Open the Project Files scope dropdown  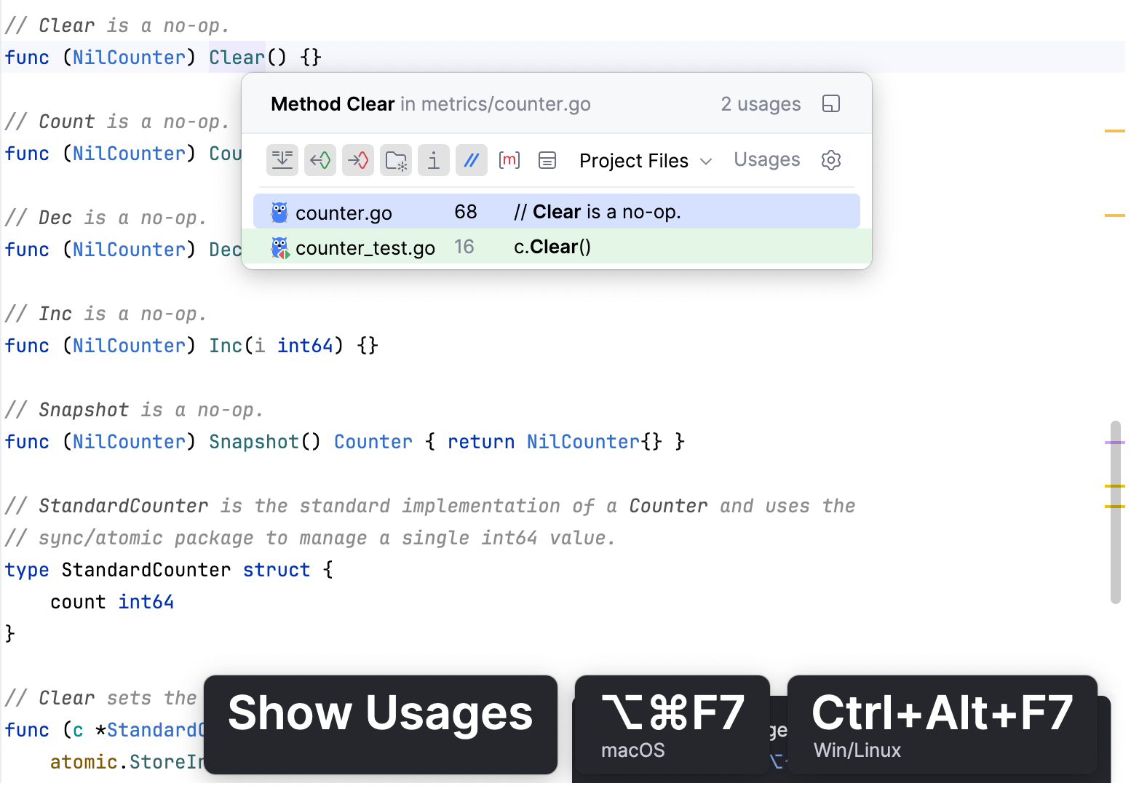[x=644, y=160]
